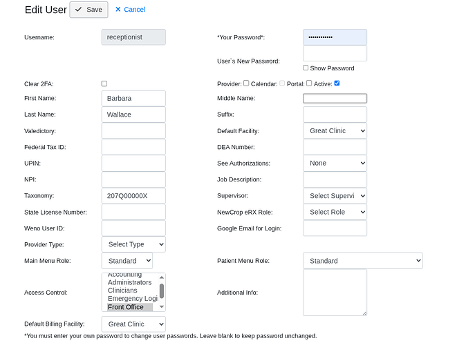Screen dimensions: 457x345
Task: Open the See Authorizations dropdown
Action: [x=335, y=164]
